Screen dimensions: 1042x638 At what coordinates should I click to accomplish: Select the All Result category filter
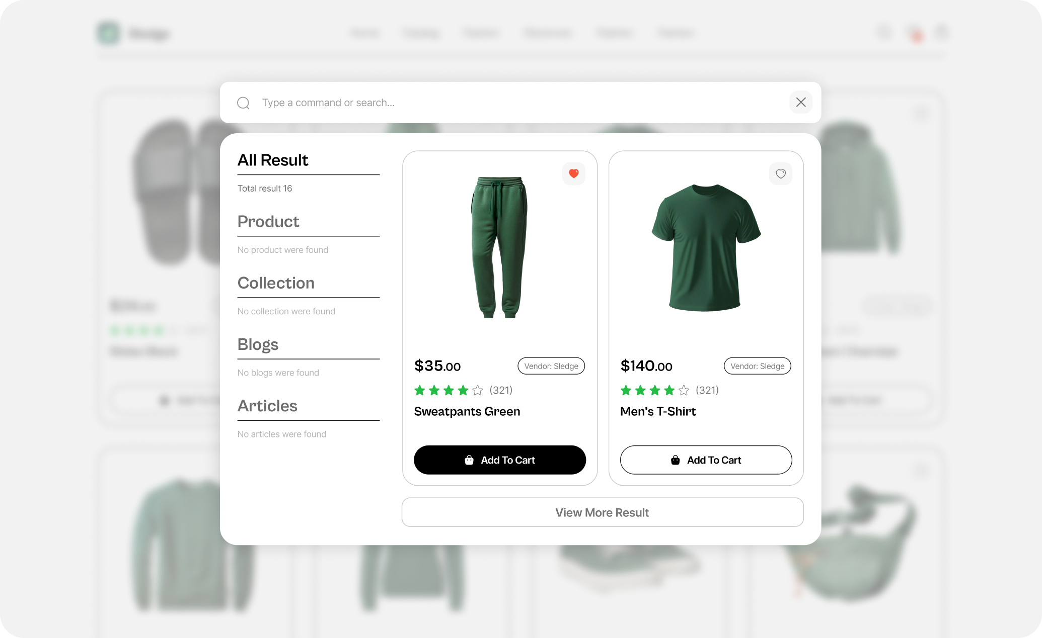tap(272, 159)
